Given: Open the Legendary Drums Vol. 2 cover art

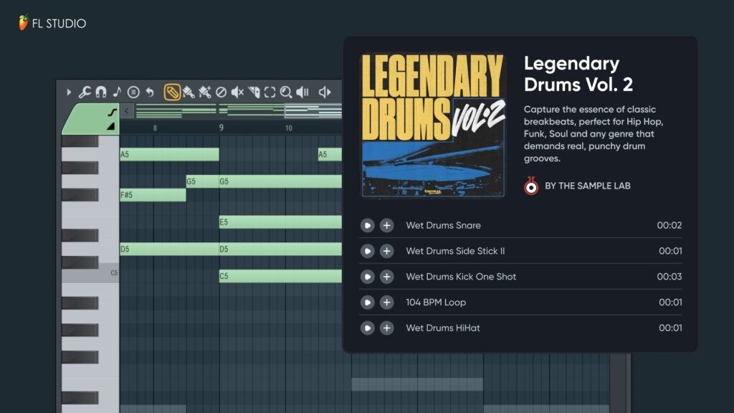Looking at the screenshot, I should click(433, 125).
